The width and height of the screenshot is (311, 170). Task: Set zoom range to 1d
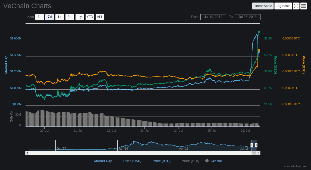tap(40, 17)
